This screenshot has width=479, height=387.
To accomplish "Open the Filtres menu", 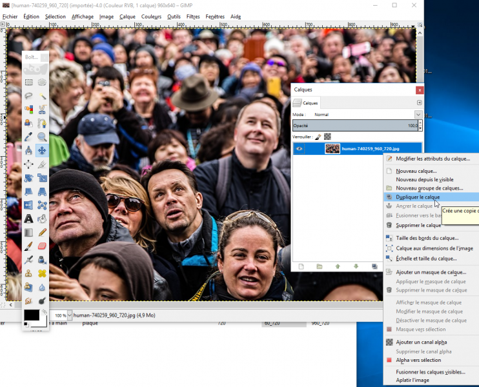I will click(x=193, y=17).
